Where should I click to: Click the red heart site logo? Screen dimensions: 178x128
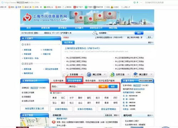27,17
